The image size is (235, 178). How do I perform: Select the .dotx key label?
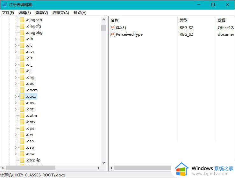point(31,122)
